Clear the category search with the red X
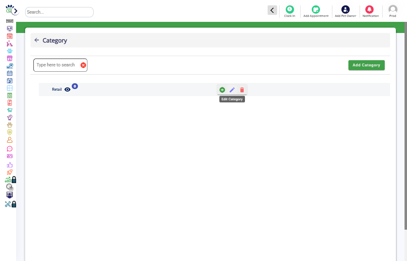This screenshot has height=261, width=407. pyautogui.click(x=83, y=65)
